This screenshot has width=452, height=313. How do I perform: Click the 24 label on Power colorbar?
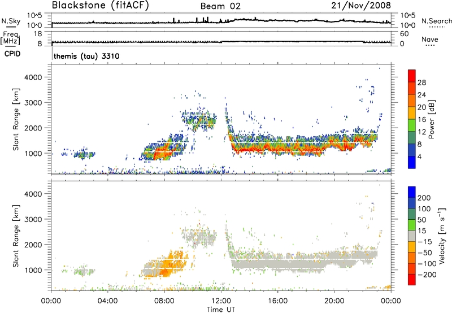point(421,95)
